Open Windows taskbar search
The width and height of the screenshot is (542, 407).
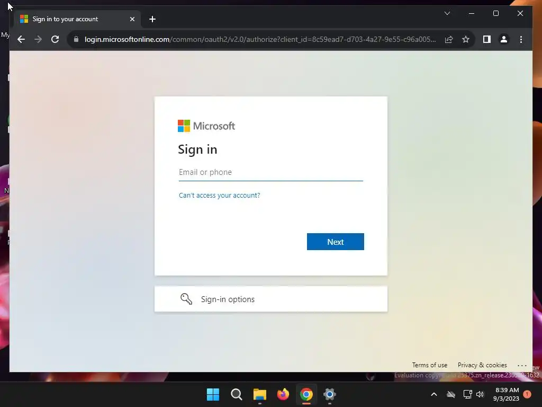click(237, 394)
